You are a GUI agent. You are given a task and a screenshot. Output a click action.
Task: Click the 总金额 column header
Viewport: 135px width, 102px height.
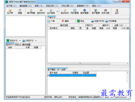point(89,73)
